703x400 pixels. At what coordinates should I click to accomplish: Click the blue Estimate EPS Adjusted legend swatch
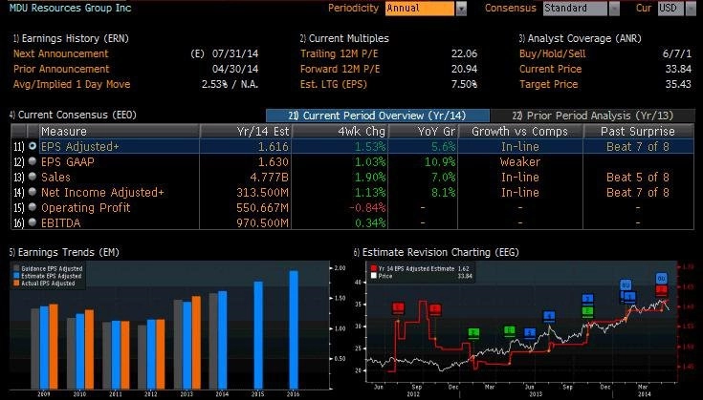[16, 276]
